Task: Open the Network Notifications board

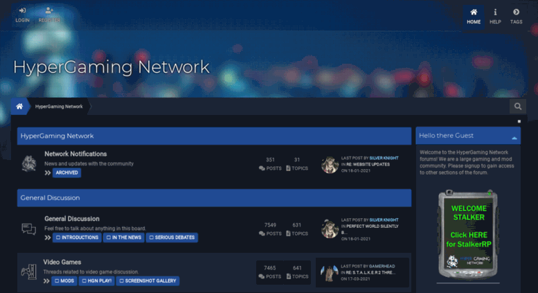Action: (75, 154)
